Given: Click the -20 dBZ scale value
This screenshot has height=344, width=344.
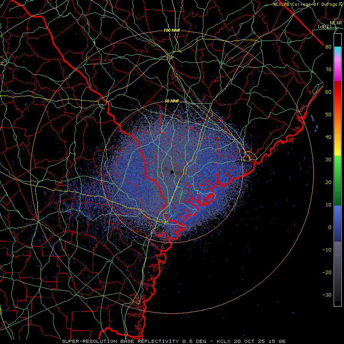Looking at the screenshot, I should [327, 273].
